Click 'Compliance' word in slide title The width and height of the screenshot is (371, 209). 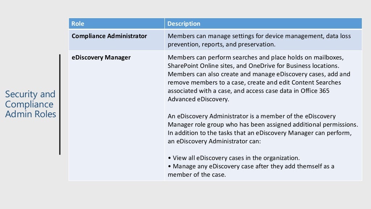click(29, 104)
